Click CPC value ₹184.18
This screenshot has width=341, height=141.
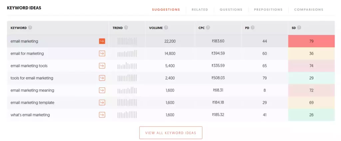pos(218,103)
